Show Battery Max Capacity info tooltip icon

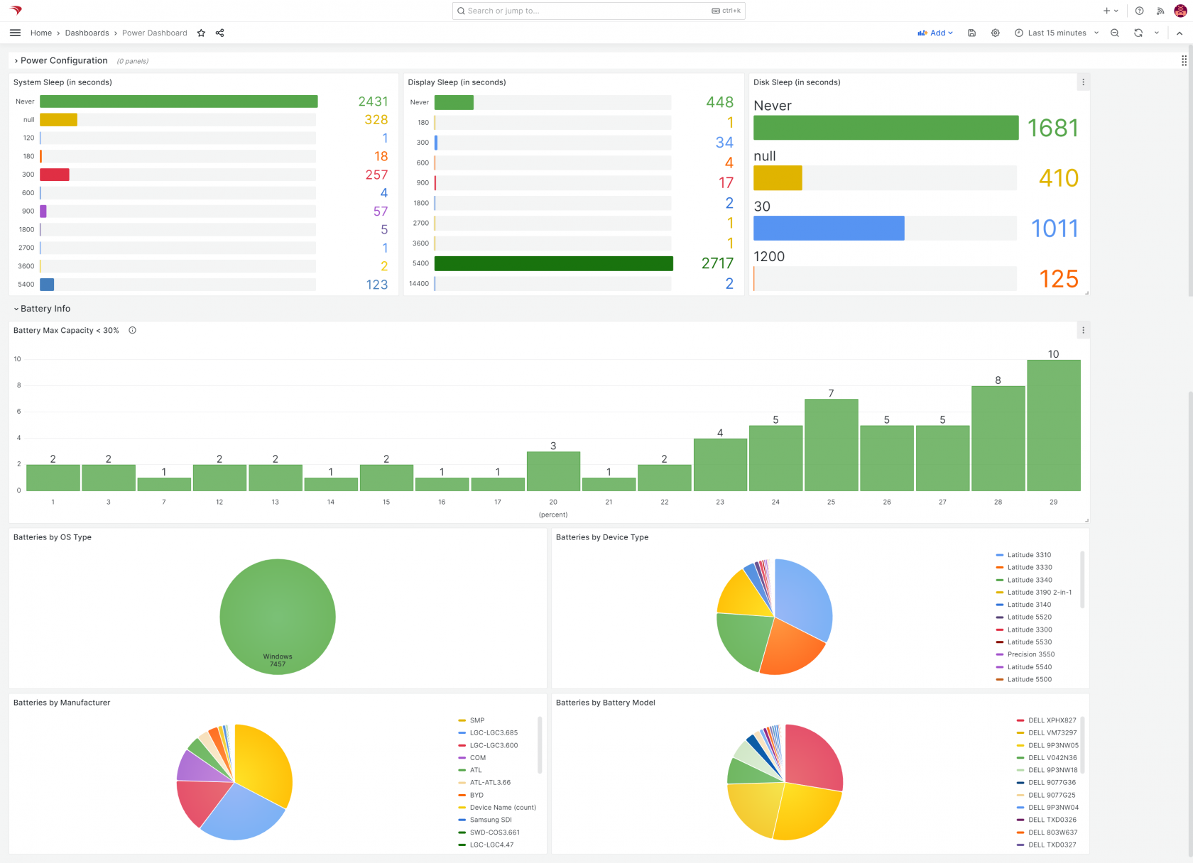pos(132,330)
